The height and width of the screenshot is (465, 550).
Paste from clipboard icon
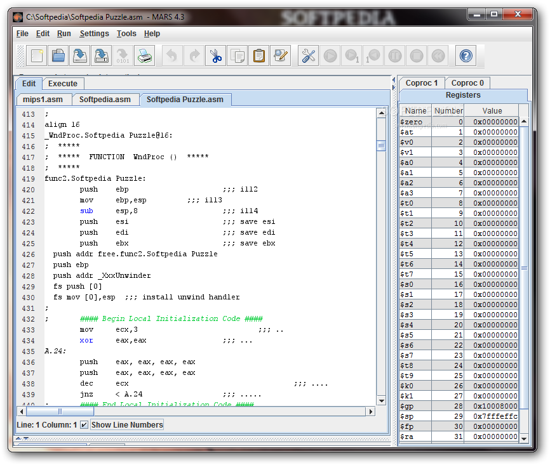coord(259,56)
